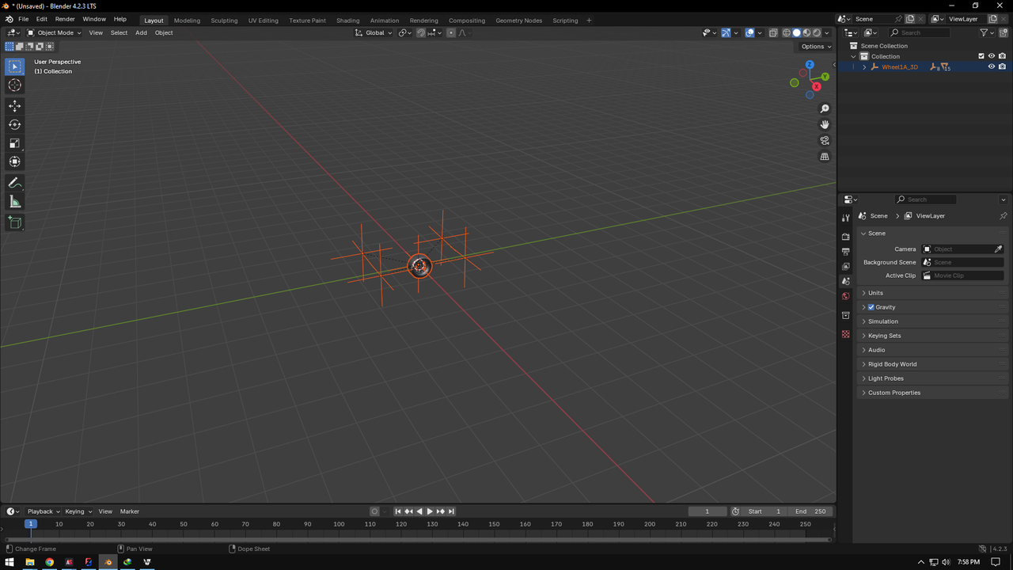Hide Wheel1A_3D in the viewport
Image resolution: width=1013 pixels, height=570 pixels.
(x=992, y=66)
